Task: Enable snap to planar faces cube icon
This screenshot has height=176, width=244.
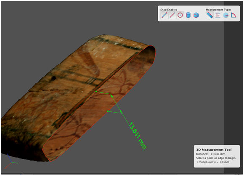Action: 196,15
